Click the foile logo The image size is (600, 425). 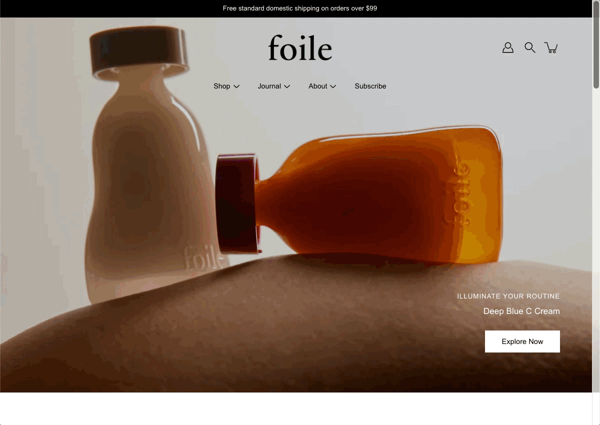coord(300,47)
